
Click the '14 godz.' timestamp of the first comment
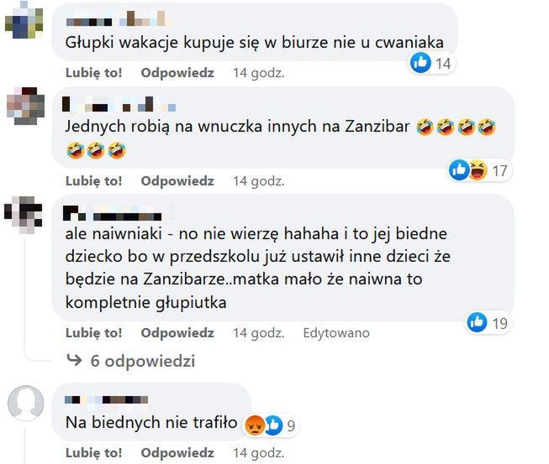point(259,73)
